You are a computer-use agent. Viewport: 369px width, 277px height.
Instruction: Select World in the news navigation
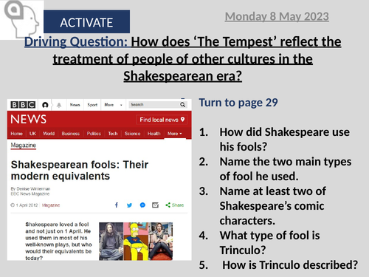49,134
